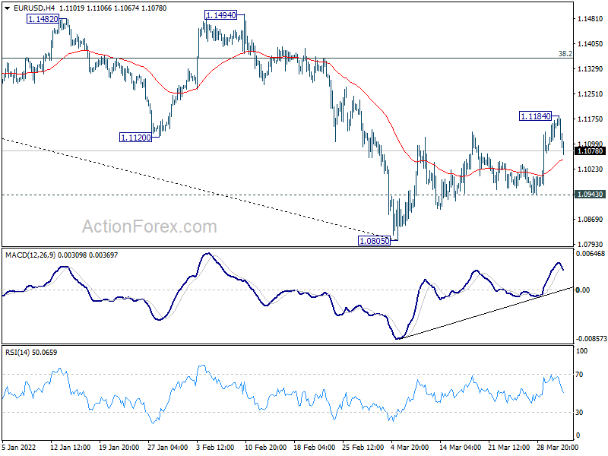Click the 1.14050 price axis value

(591, 44)
